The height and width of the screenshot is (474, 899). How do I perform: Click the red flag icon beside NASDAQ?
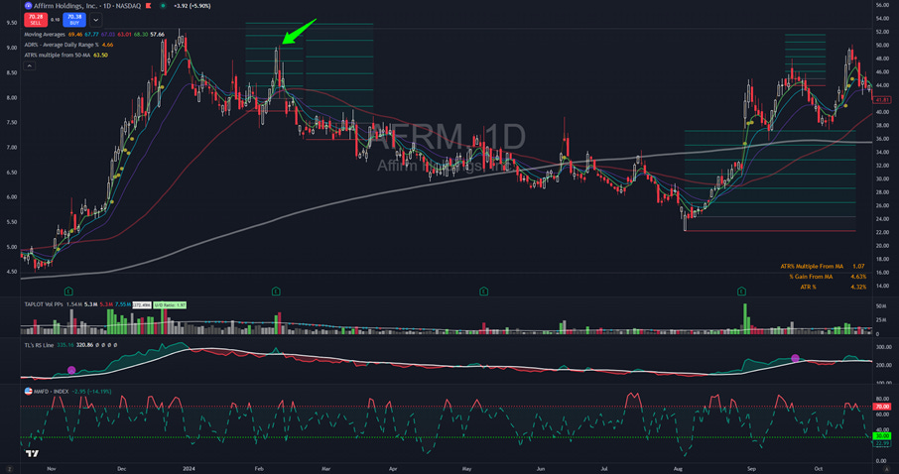tap(149, 6)
